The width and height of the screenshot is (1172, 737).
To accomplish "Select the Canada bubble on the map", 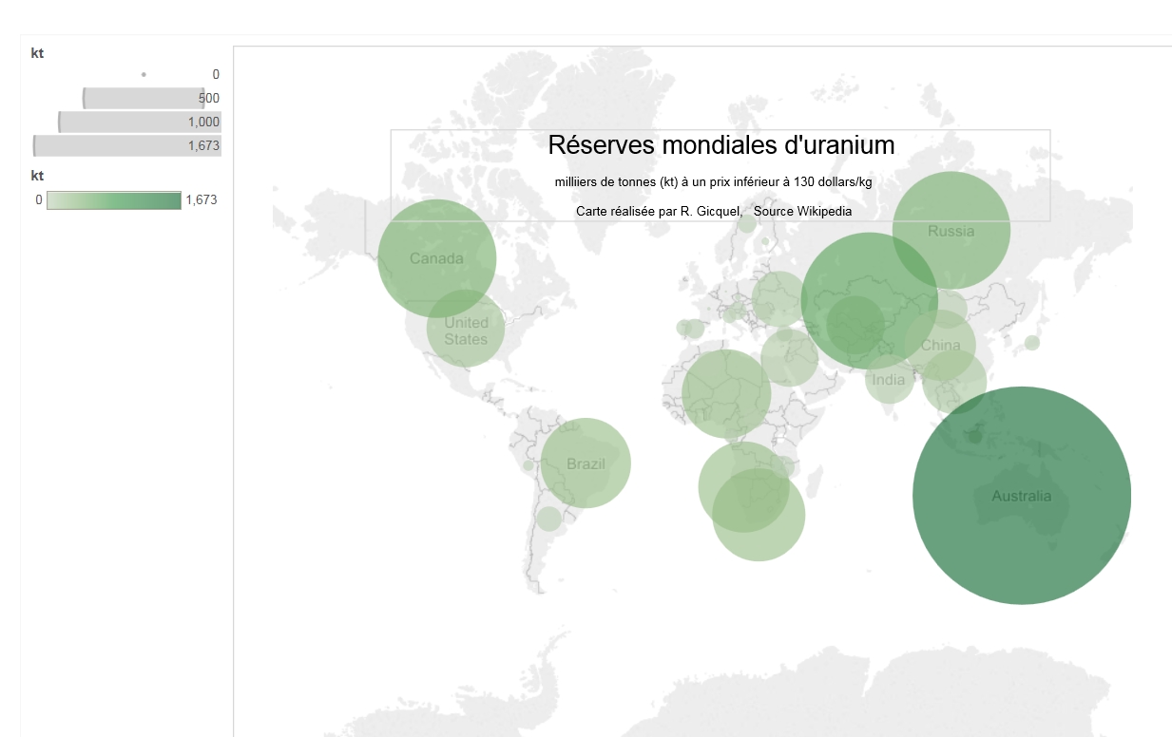I will (437, 258).
